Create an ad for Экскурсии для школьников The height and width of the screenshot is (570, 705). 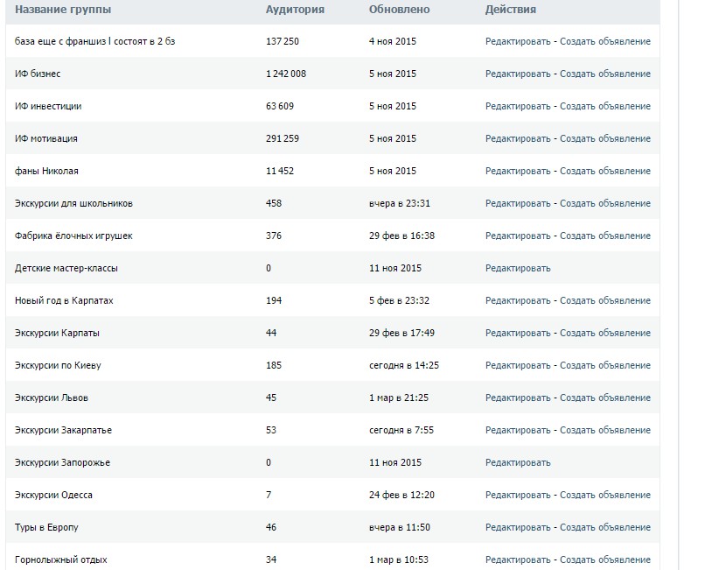click(605, 203)
